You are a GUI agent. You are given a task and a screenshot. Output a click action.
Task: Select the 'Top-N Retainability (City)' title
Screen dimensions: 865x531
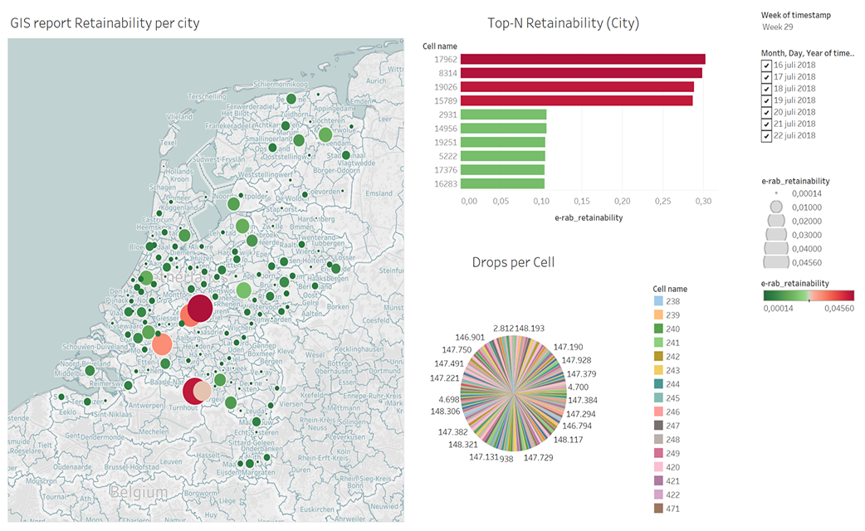[563, 23]
